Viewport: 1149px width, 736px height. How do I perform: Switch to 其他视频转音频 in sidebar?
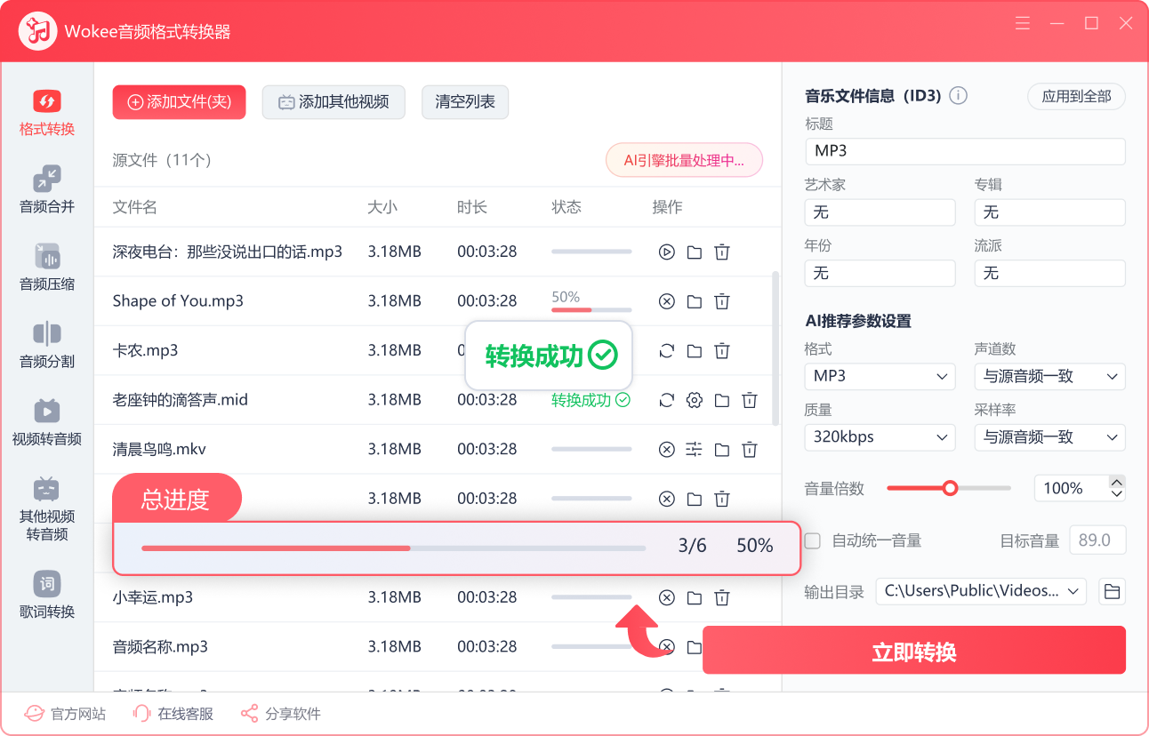click(x=47, y=505)
